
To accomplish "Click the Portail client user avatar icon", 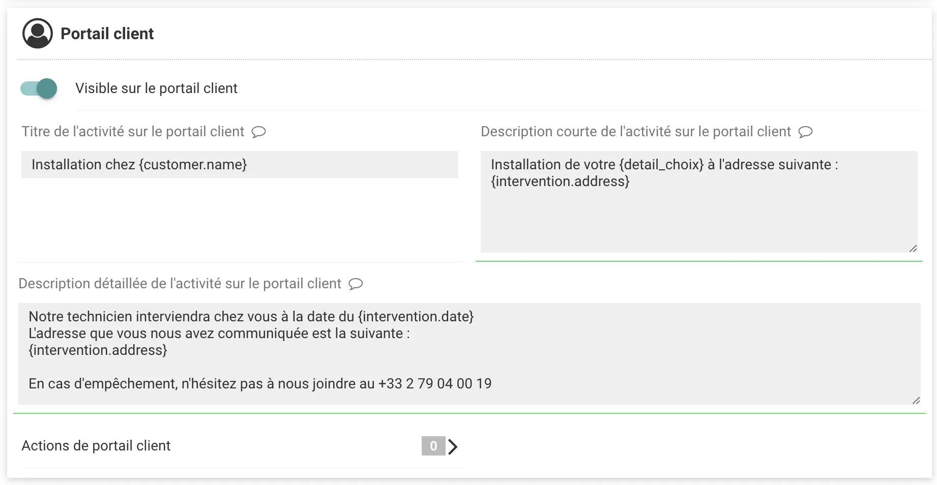I will coord(38,34).
